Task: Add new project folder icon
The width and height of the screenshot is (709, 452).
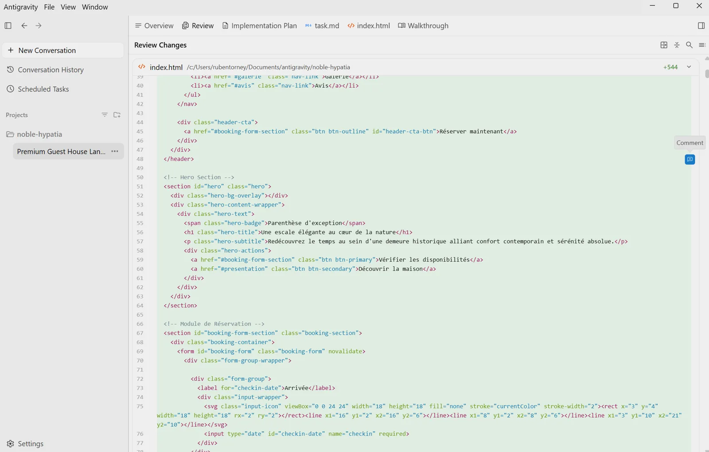Action: 117,115
